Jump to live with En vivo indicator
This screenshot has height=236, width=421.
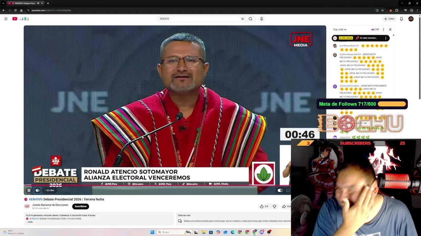(x=49, y=190)
